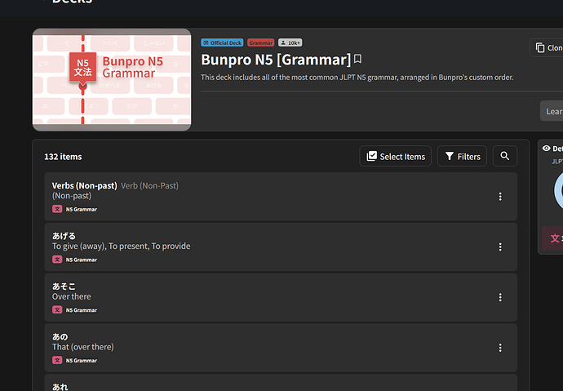Click N5 Grammar tag icon under あそこ
The height and width of the screenshot is (391, 563).
(x=57, y=309)
